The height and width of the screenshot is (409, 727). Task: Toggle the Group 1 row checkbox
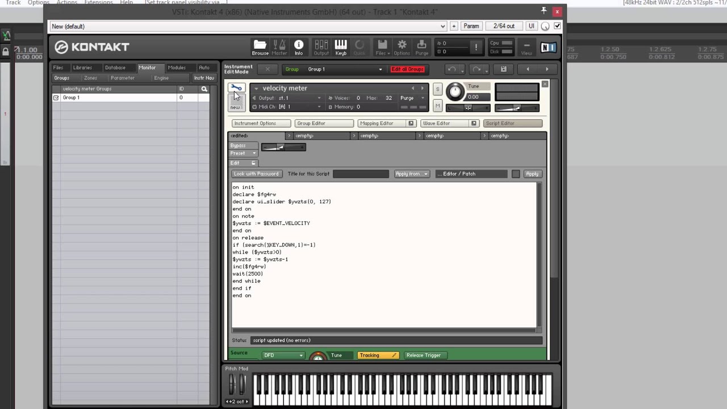click(x=56, y=98)
